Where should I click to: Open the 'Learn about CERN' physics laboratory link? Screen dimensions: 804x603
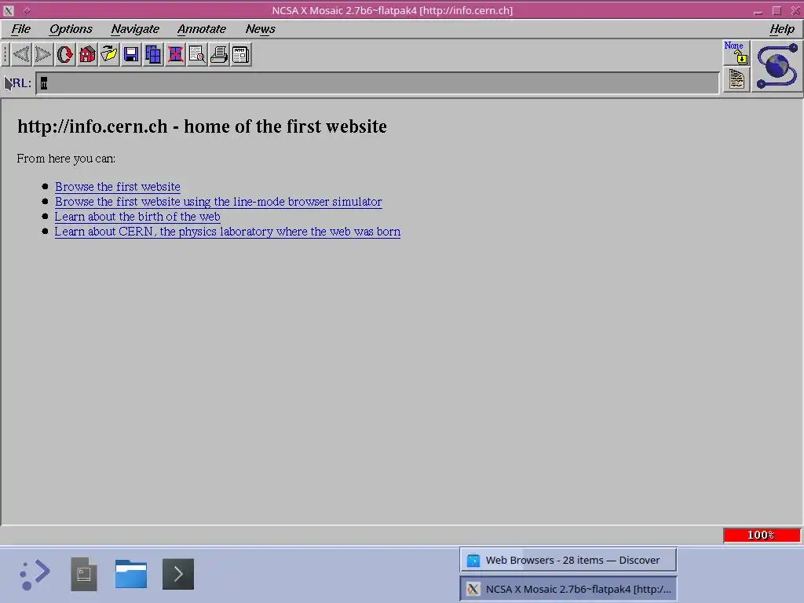[x=228, y=232]
